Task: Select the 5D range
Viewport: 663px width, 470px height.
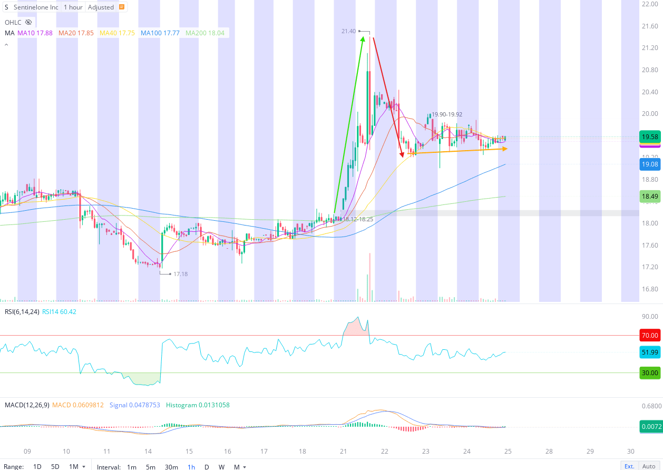Action: 54,467
